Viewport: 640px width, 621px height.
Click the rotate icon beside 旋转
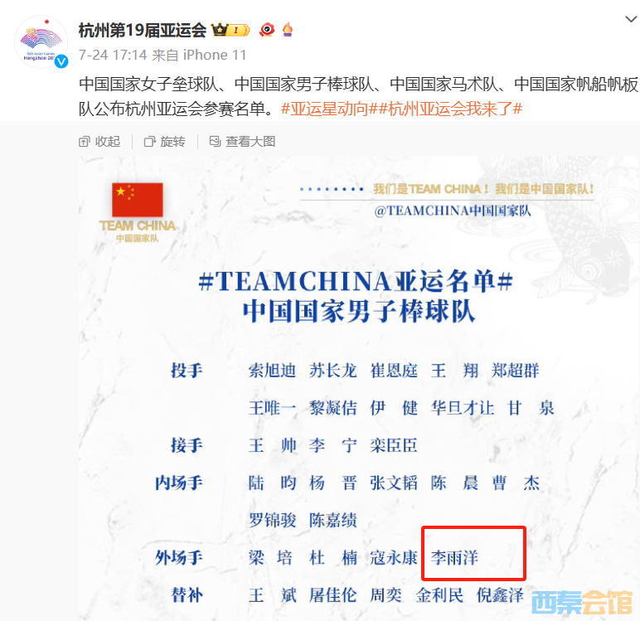149,142
